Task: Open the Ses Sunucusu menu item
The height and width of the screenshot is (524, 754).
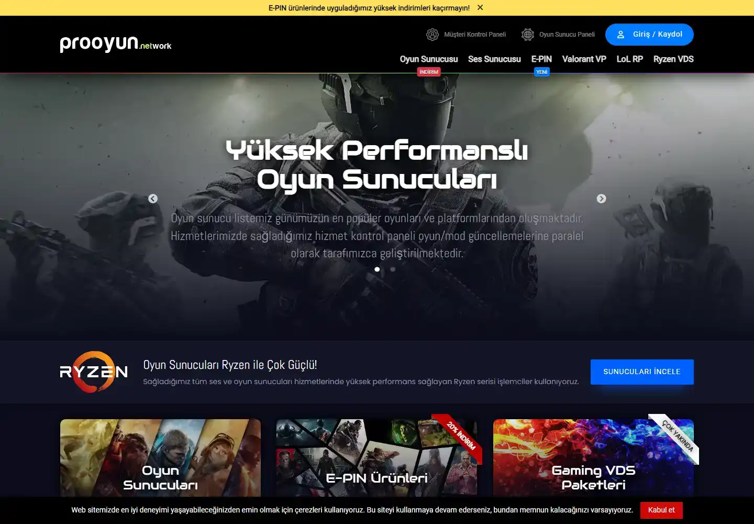Action: tap(494, 59)
